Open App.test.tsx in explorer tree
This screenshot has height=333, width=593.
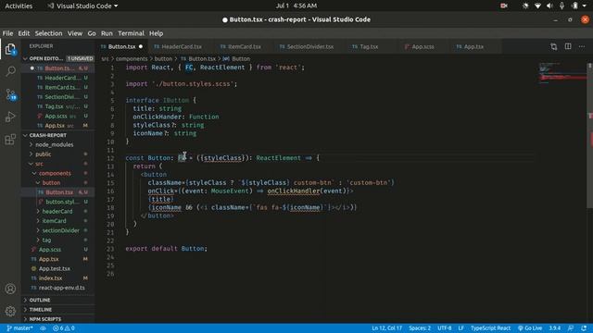coord(57,268)
